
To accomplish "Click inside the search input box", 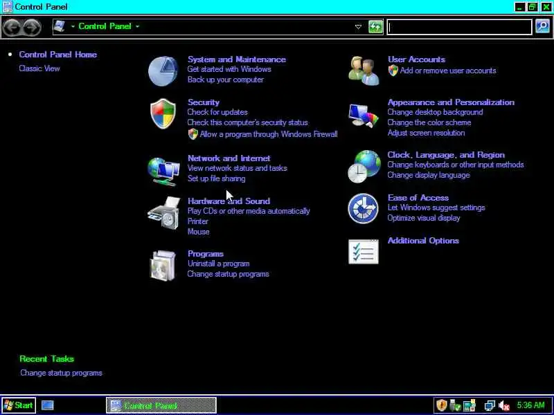I will 459,27.
